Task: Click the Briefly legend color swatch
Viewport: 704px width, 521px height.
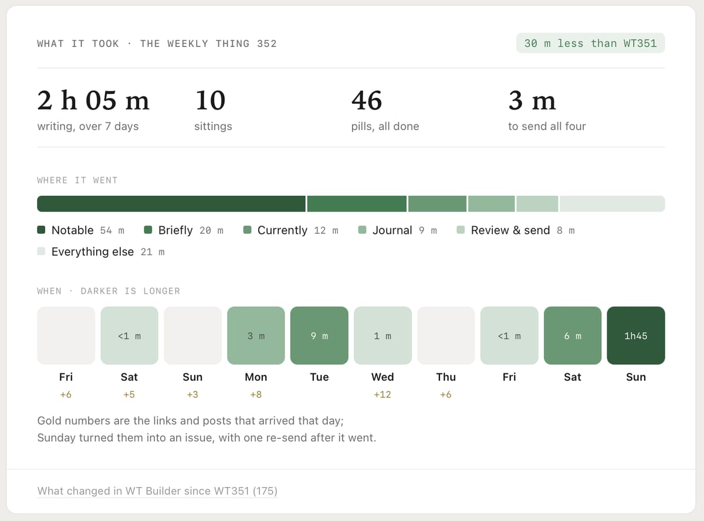Action: [x=148, y=230]
